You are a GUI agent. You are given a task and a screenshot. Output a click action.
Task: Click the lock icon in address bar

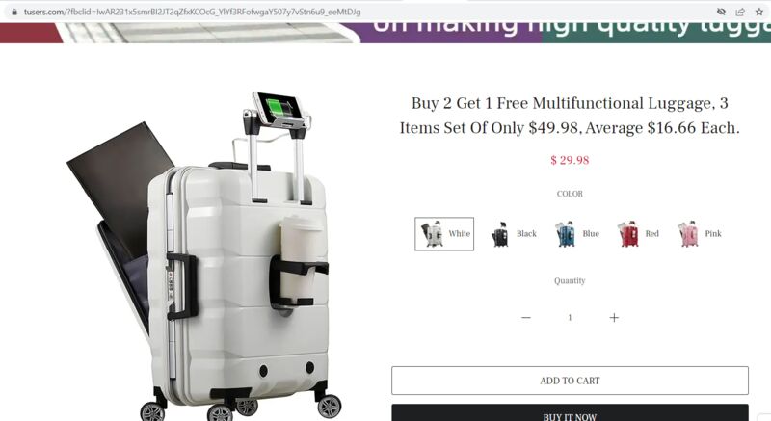point(14,12)
